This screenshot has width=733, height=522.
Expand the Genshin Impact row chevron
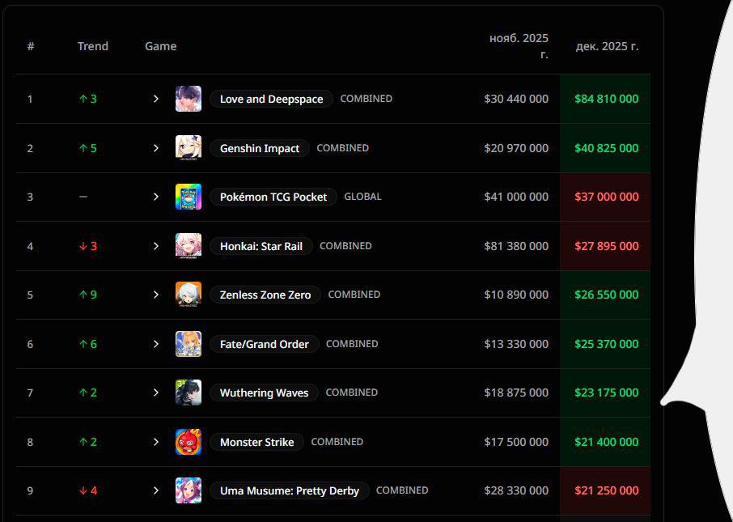tap(156, 148)
